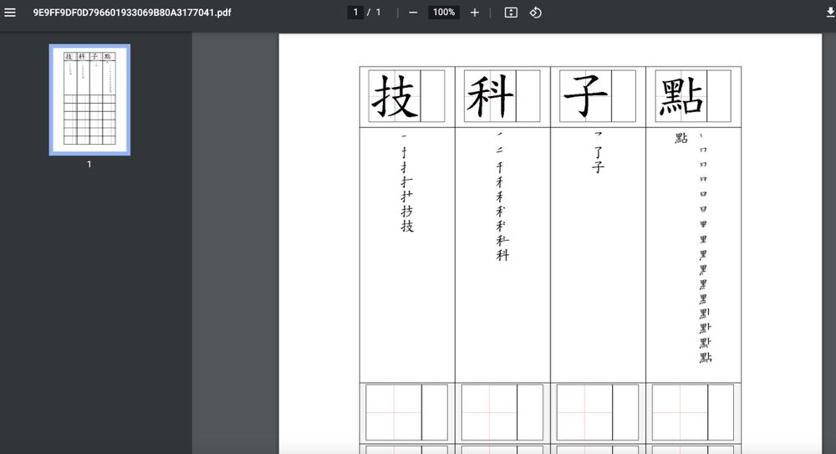Click the final 技 in its stroke order column

(x=407, y=227)
